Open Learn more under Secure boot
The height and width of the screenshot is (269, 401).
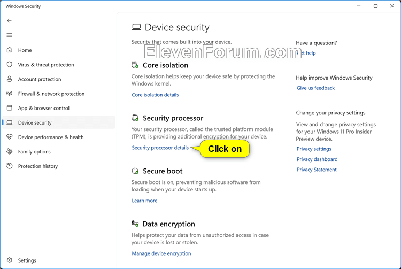144,201
